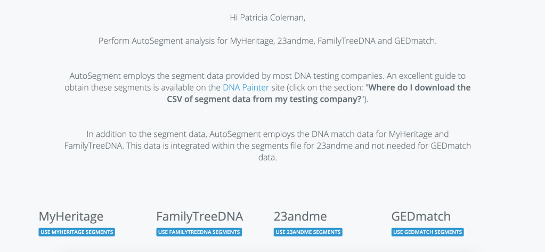Choose the Use FamilyTreeDNA Segments button
Viewport: 545px width, 252px height.
tap(199, 232)
